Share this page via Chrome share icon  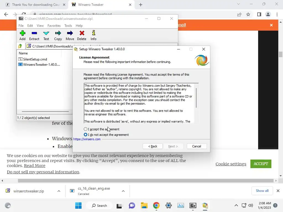[x=239, y=14]
